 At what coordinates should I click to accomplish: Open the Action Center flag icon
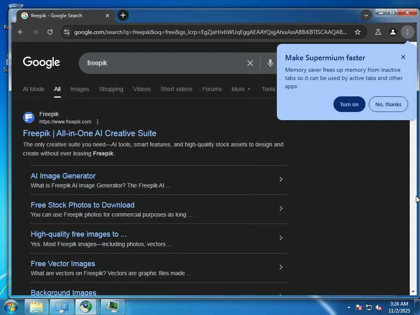(359, 307)
